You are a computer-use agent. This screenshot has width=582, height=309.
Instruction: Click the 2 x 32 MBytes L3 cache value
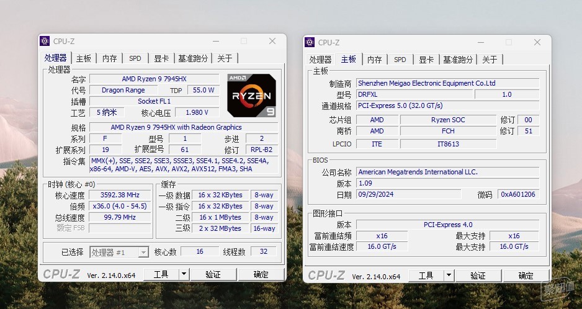point(220,228)
